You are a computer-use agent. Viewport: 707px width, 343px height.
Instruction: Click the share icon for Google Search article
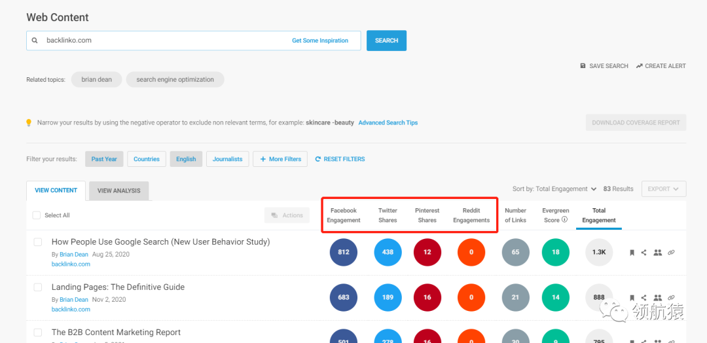click(644, 253)
